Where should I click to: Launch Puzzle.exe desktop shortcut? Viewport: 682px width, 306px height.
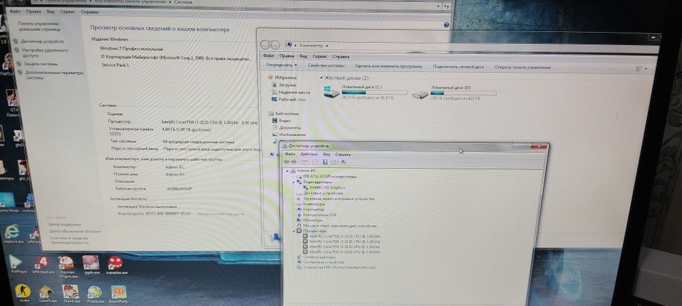click(x=94, y=293)
